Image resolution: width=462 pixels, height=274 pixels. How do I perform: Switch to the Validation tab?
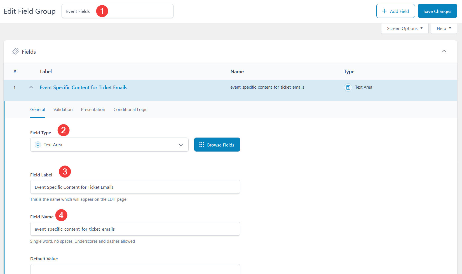(63, 110)
